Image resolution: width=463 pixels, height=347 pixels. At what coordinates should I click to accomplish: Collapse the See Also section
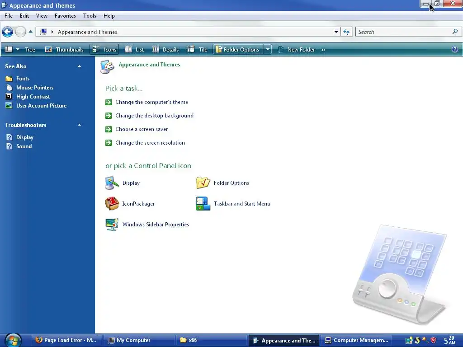[x=79, y=66]
